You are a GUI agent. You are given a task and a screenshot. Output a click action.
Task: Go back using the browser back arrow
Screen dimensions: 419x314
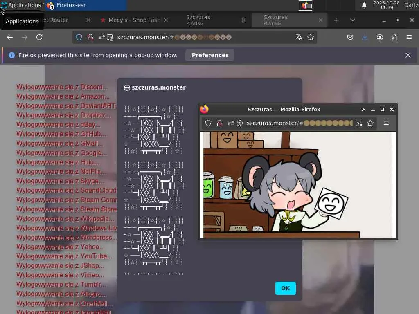coord(10,37)
